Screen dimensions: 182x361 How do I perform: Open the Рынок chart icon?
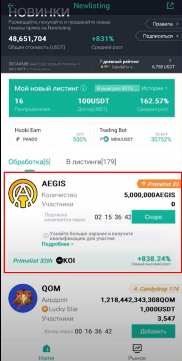click(137, 348)
